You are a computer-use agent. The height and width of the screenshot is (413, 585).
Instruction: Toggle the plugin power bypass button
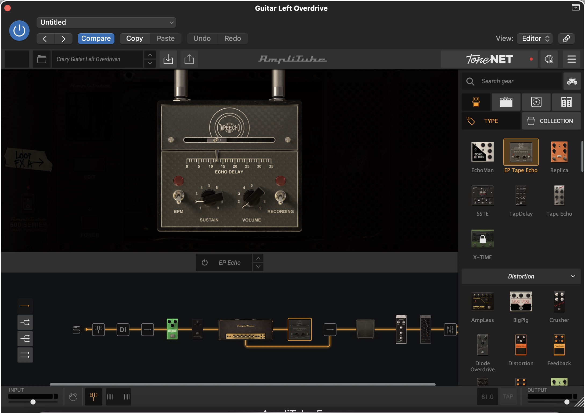tap(19, 31)
